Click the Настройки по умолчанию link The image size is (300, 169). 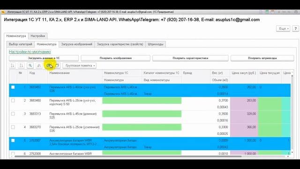[30, 52]
